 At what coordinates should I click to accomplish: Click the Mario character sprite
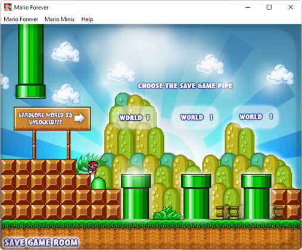92,168
